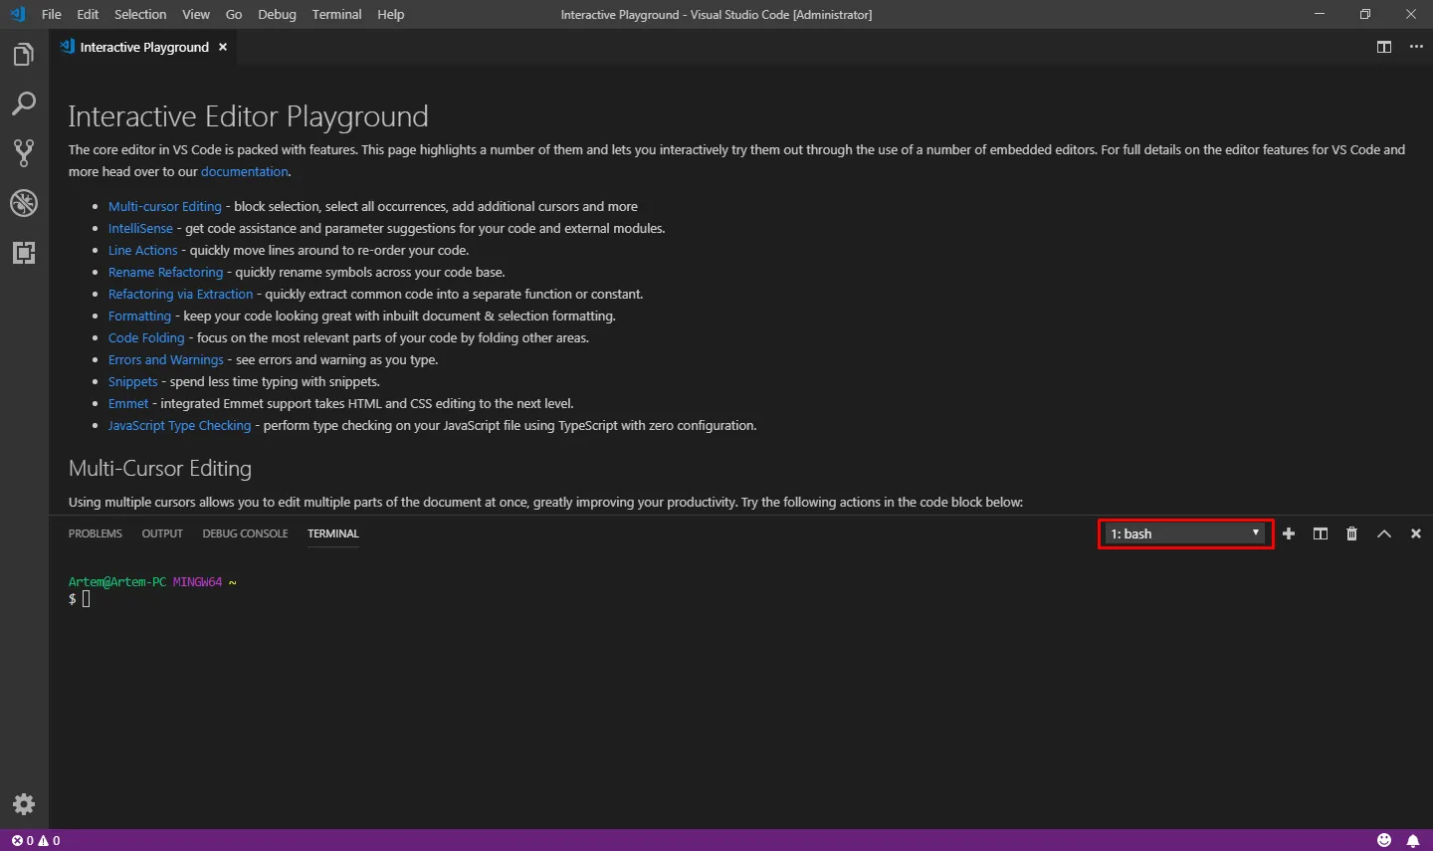Restore down the Visual Studio Code window

(x=1365, y=15)
